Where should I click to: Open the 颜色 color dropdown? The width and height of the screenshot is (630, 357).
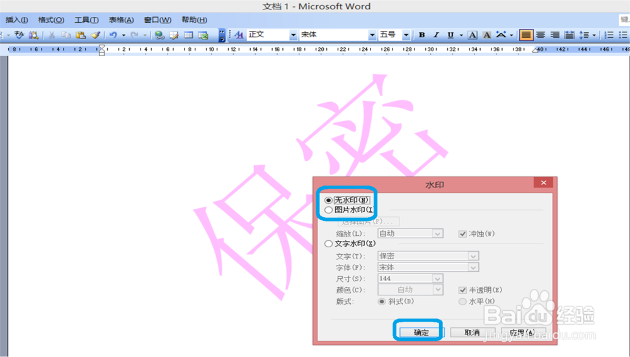(438, 290)
